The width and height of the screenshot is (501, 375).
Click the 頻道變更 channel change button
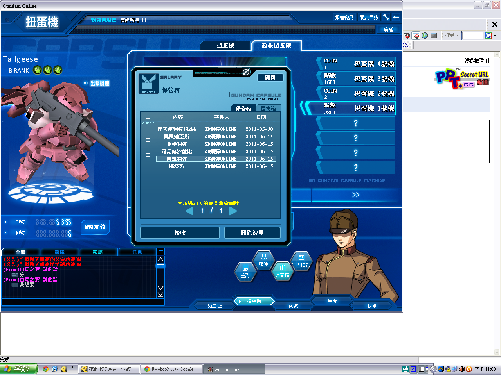click(344, 17)
